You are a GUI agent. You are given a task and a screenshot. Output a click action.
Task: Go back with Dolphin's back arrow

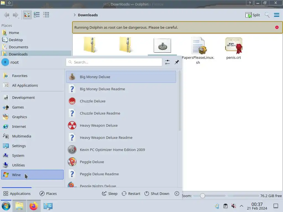tap(7, 15)
